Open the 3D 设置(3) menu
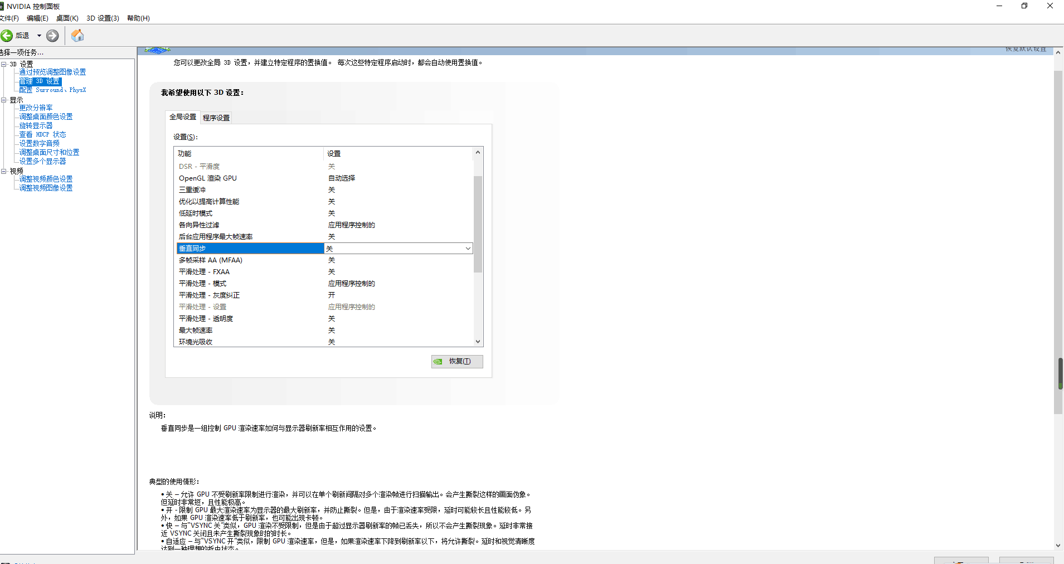The height and width of the screenshot is (564, 1064). (103, 18)
